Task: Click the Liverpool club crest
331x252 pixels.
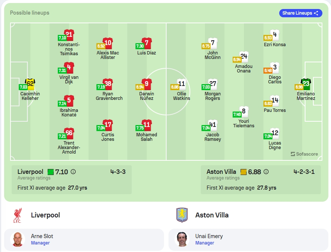Action: pos(18,215)
